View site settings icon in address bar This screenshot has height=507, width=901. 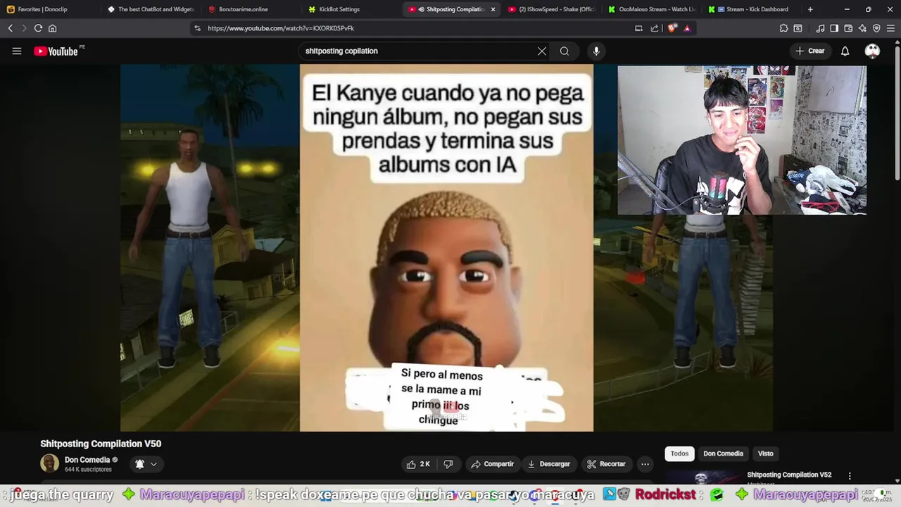tap(197, 28)
